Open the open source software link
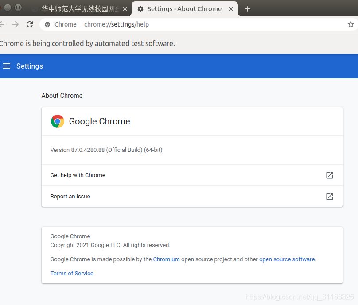The height and width of the screenshot is (305, 358). pyautogui.click(x=287, y=259)
